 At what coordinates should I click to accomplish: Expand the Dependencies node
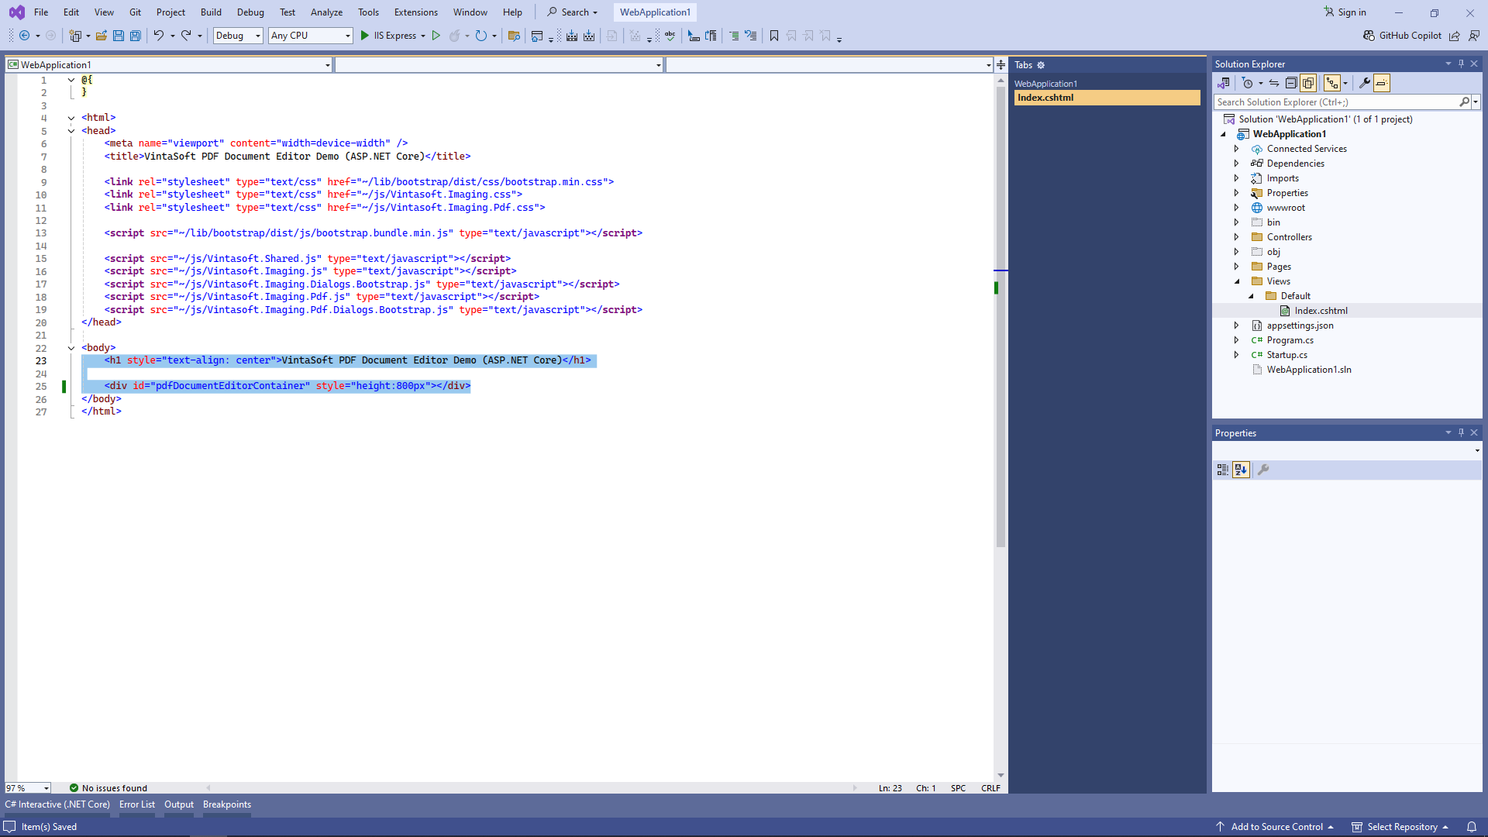(1237, 164)
